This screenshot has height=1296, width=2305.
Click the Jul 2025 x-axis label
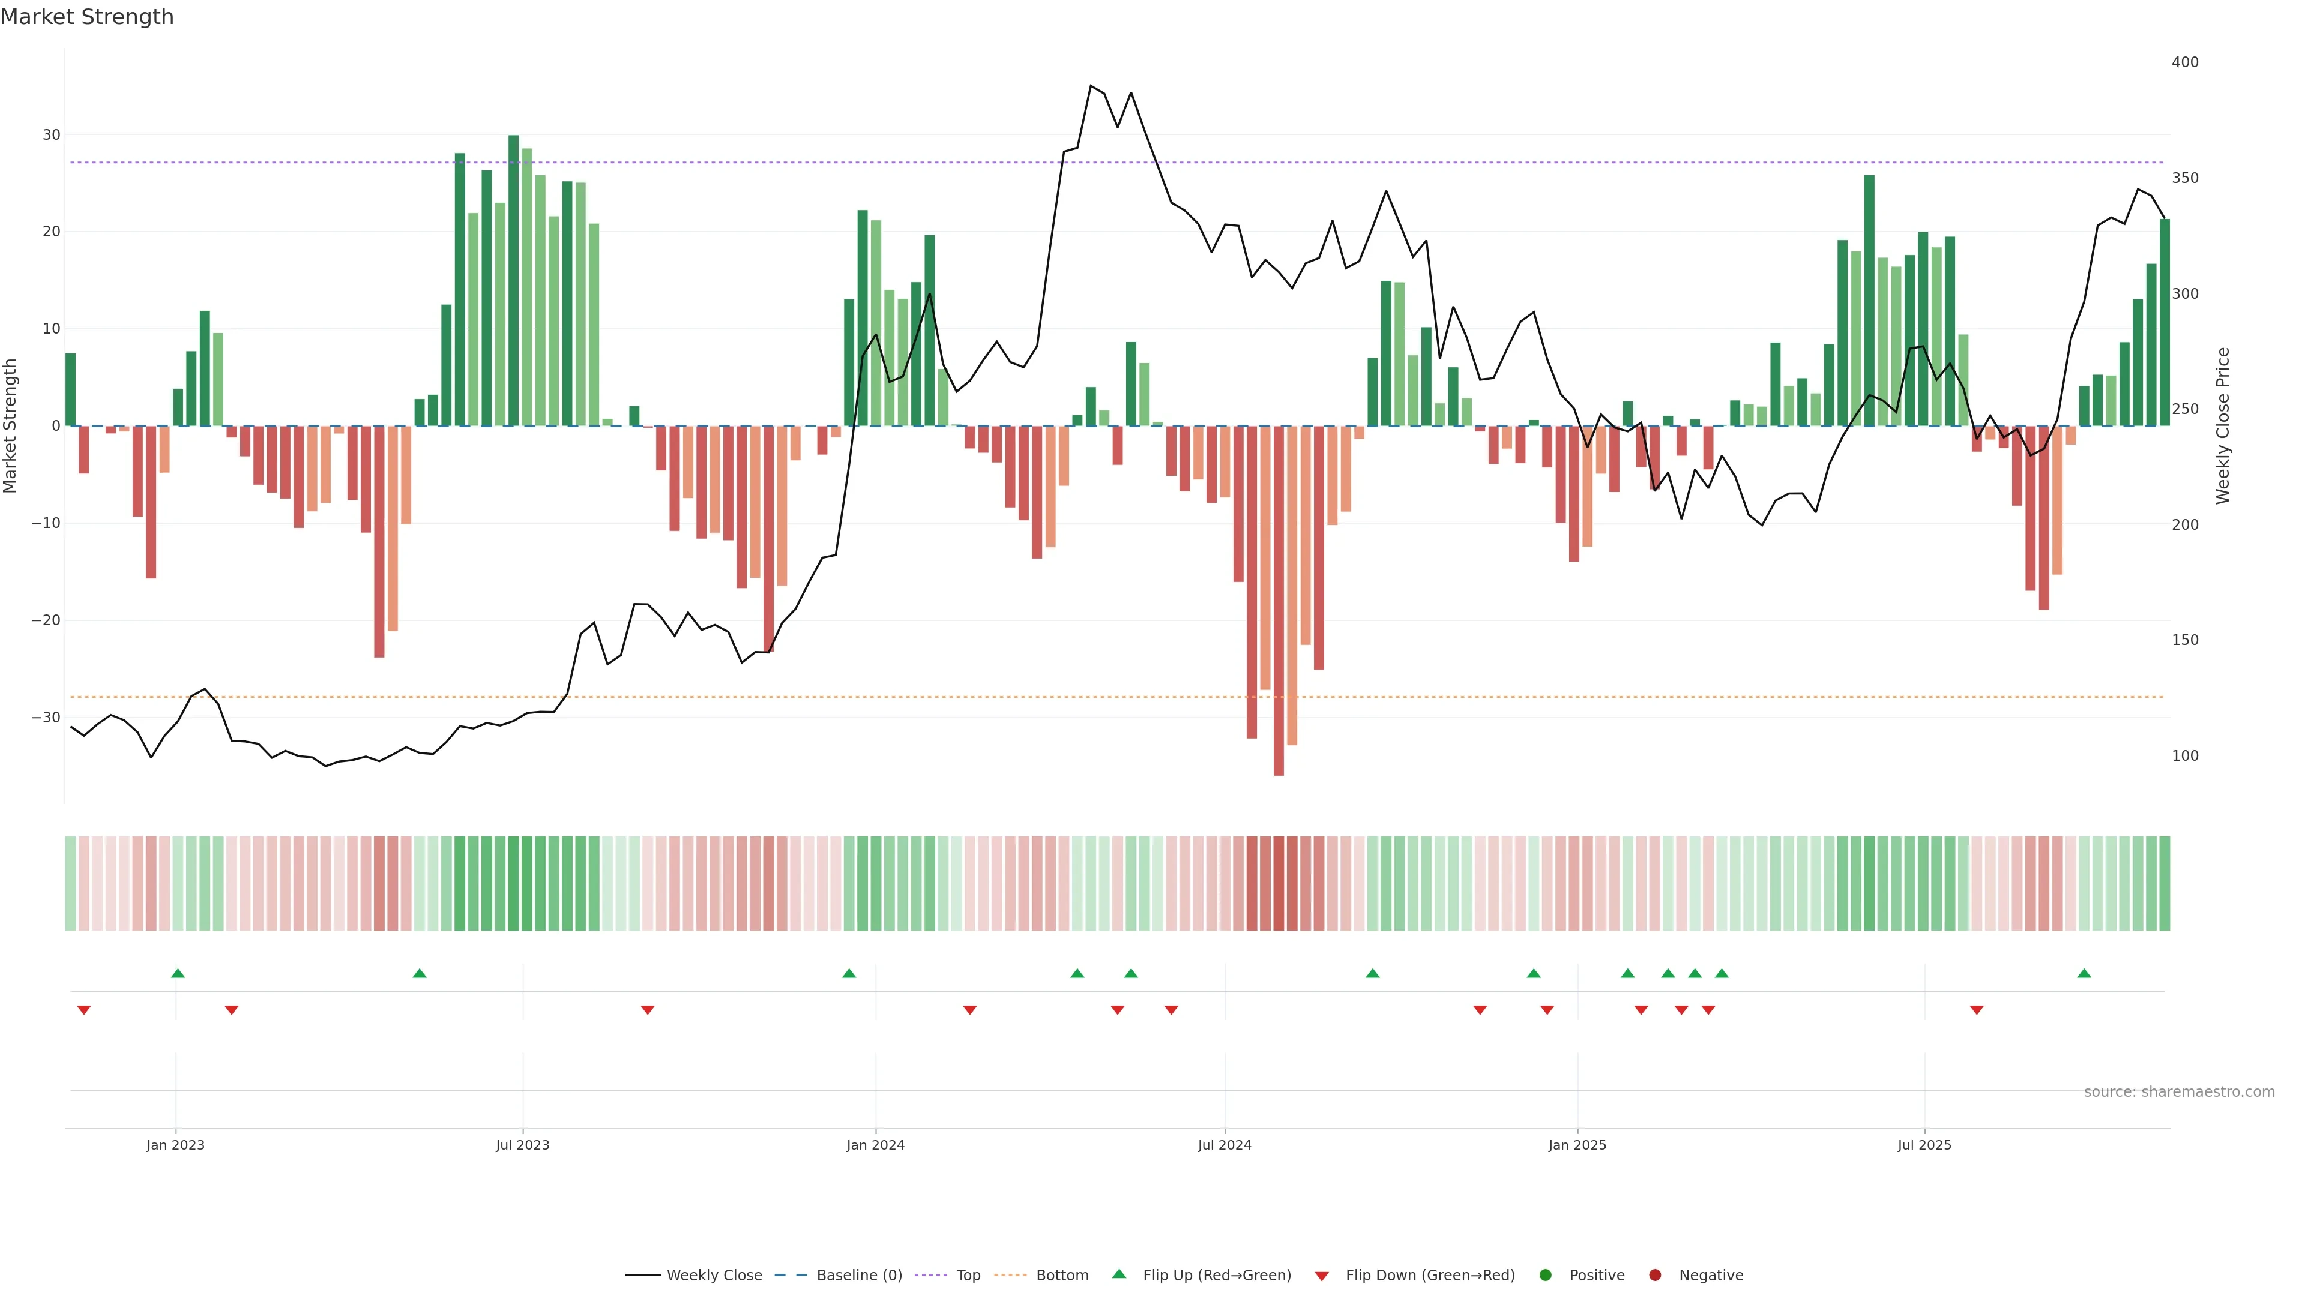(1924, 1145)
